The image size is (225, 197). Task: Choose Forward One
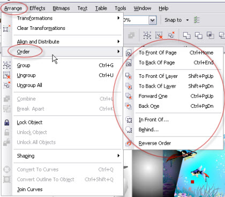coord(173,96)
